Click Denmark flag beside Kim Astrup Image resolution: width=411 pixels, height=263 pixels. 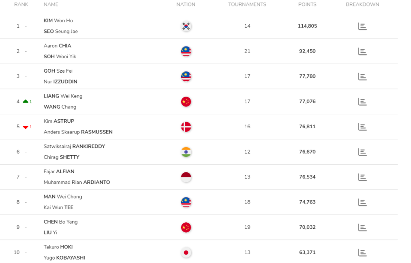(186, 127)
